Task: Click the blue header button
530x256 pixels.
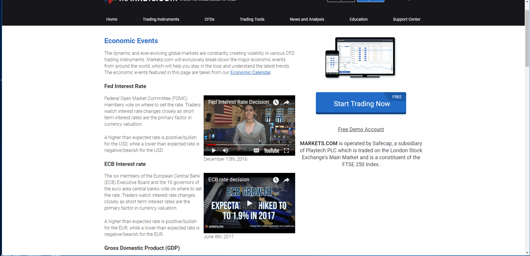Action: (x=371, y=1)
